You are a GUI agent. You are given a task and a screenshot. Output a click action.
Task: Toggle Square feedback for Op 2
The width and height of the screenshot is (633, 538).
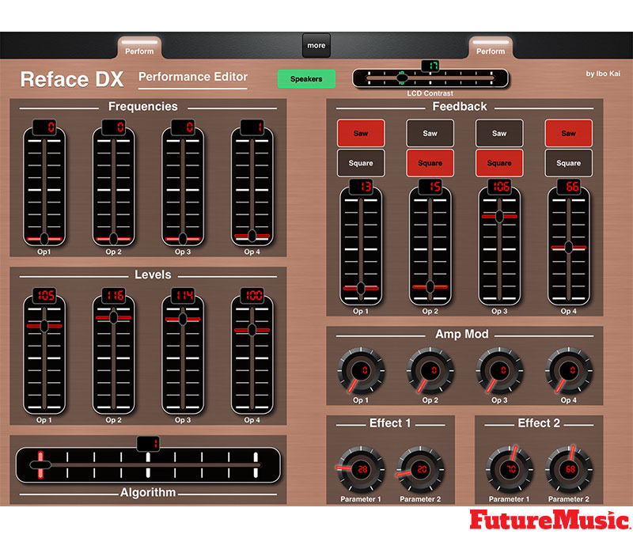pos(430,163)
